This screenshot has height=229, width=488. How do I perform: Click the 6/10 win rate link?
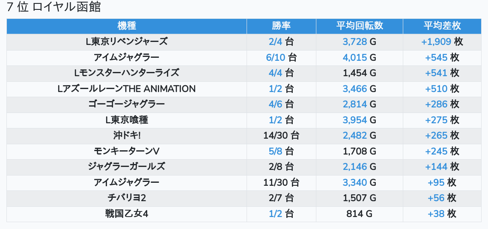tap(276, 57)
